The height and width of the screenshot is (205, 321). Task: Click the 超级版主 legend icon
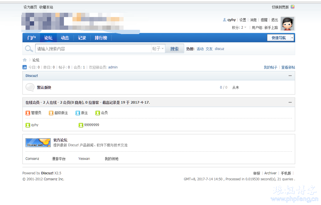click(x=51, y=113)
